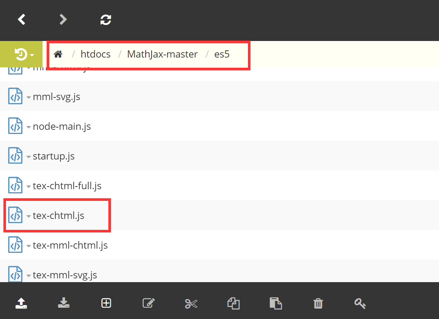Select the tex-mml-svg.js file name

(65, 275)
